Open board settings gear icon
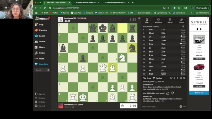Viewport: 212px width, 119px height. coord(139,19)
